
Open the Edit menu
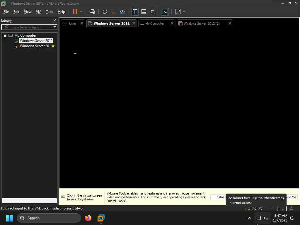click(16, 12)
